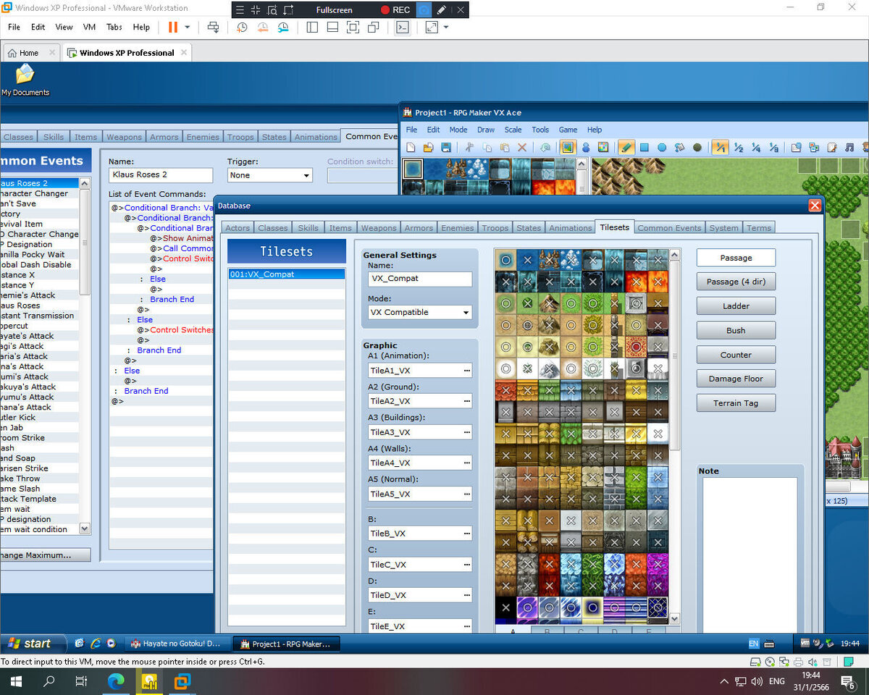
Task: Set map scale to 1/8
Action: click(x=773, y=147)
